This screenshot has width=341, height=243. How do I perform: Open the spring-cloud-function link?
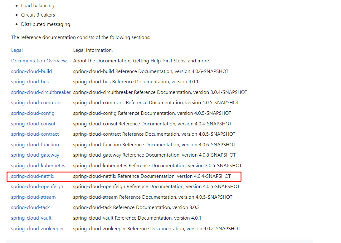coord(35,145)
